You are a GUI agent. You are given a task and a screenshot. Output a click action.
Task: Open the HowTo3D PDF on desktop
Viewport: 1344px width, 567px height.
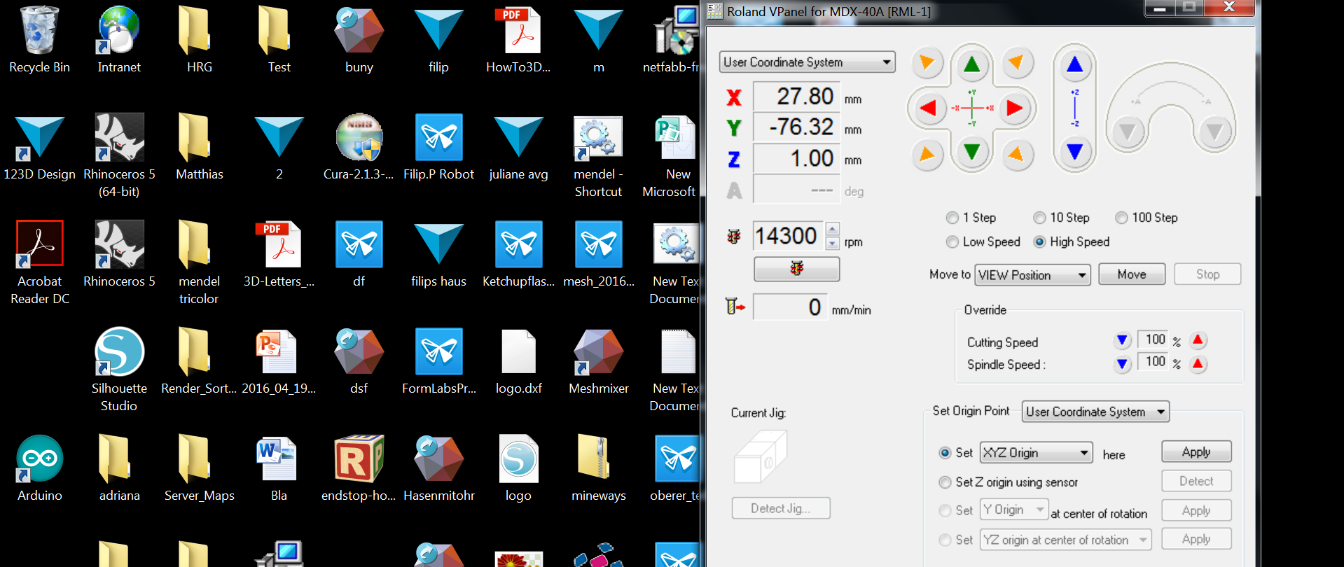518,40
